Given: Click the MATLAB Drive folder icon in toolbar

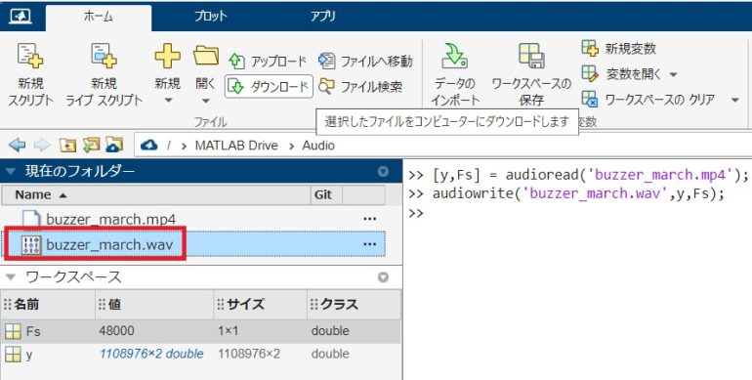Looking at the screenshot, I should point(114,145).
